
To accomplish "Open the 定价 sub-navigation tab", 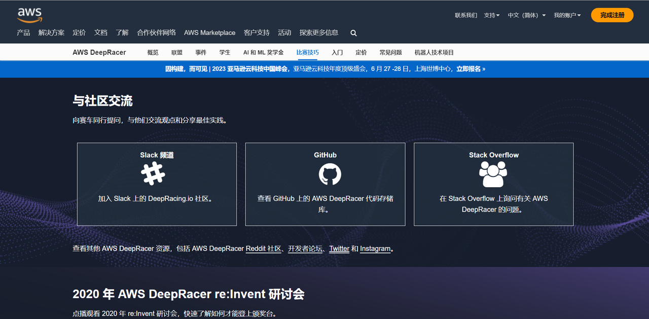I will point(361,52).
